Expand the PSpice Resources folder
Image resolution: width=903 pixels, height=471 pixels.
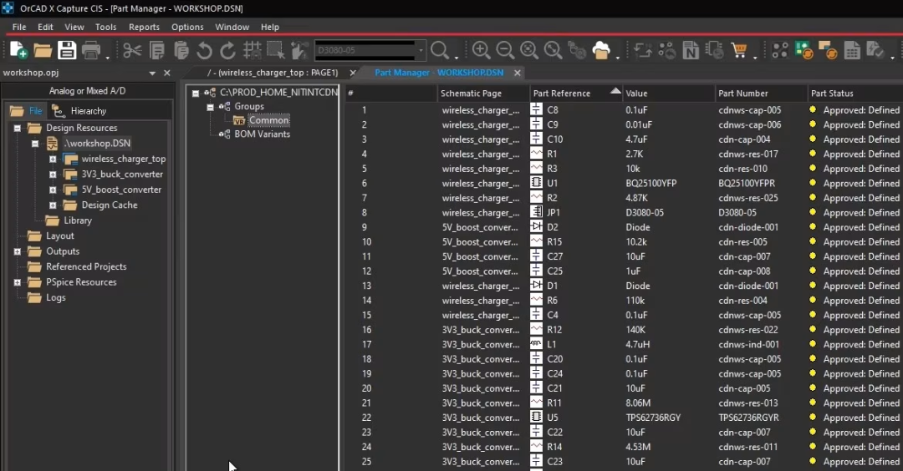[x=18, y=282]
